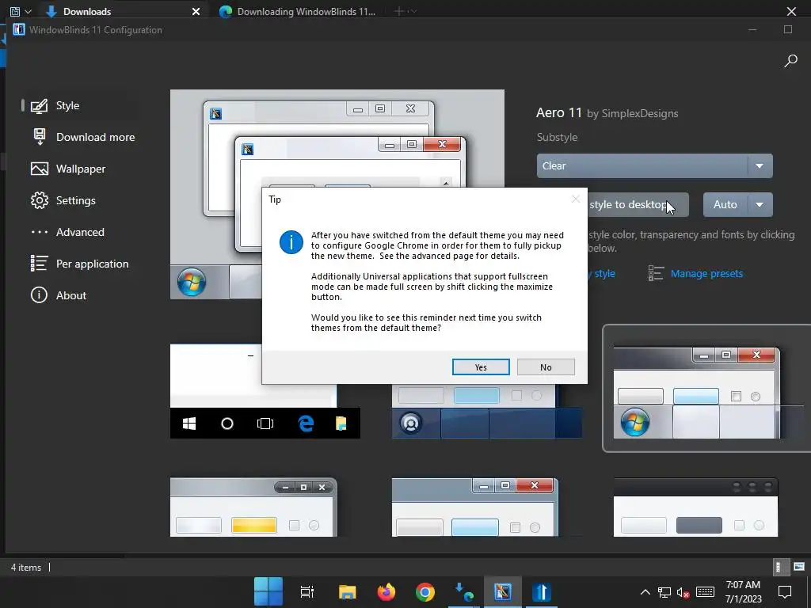Click Yes in the Tip dialog
This screenshot has width=811, height=608.
point(481,367)
